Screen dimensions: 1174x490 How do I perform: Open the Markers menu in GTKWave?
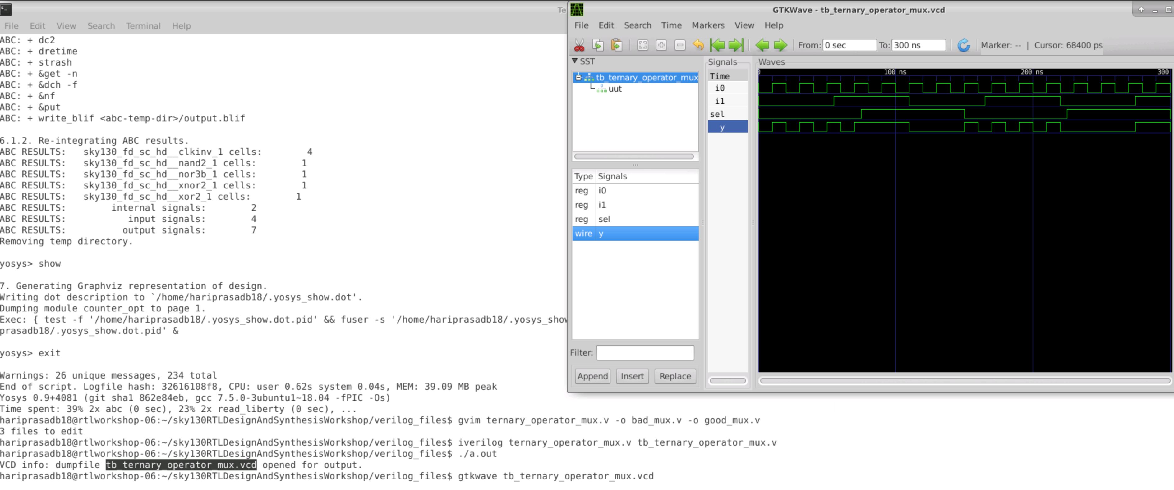(x=708, y=25)
